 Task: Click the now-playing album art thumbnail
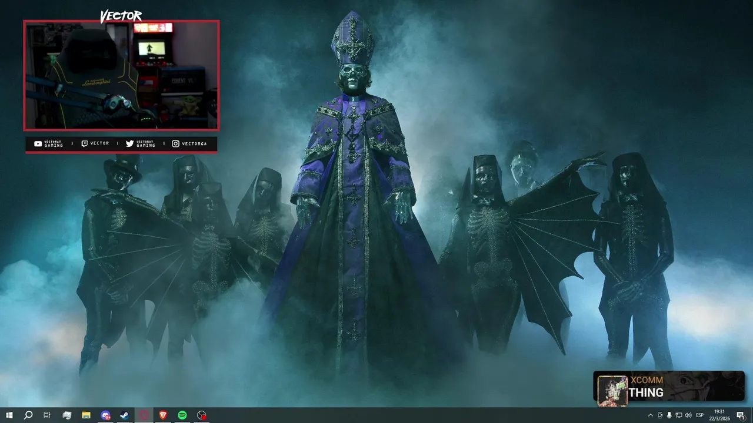pos(612,391)
